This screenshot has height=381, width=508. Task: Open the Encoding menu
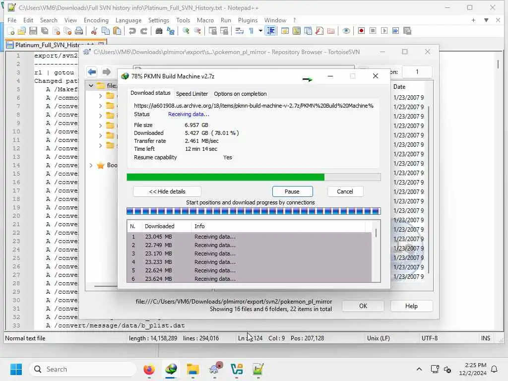pos(96,20)
